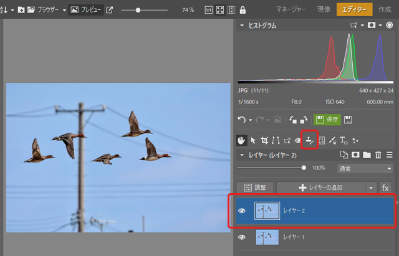This screenshot has height=256, width=399.
Task: Open layer effects with fx button
Action: coord(385,187)
